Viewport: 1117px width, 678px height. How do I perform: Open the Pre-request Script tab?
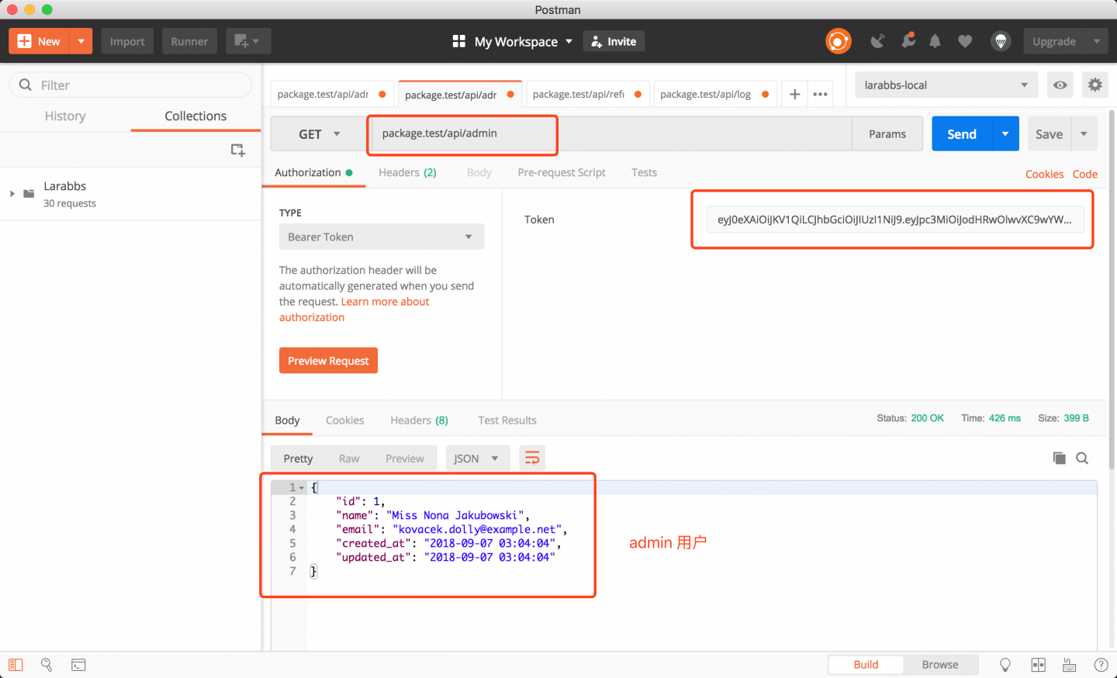562,172
